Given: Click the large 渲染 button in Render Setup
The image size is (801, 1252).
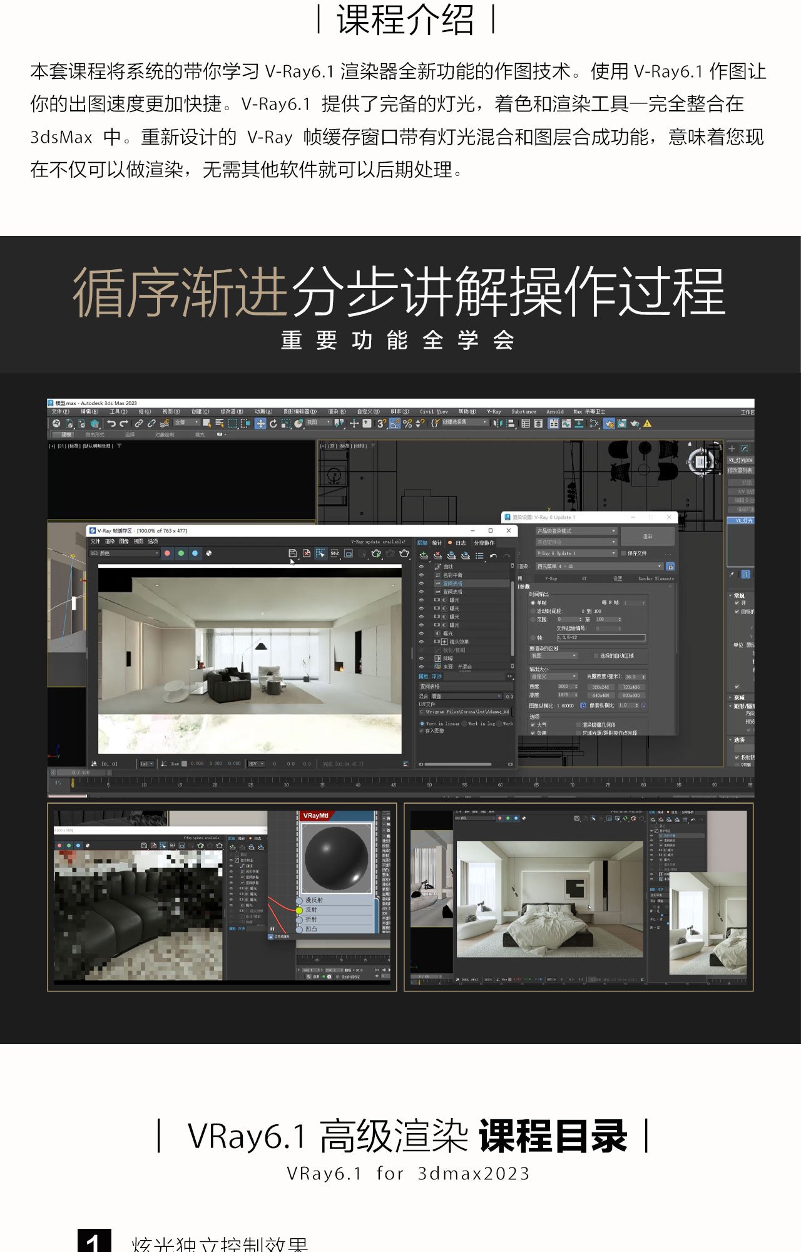Looking at the screenshot, I should (x=648, y=536).
